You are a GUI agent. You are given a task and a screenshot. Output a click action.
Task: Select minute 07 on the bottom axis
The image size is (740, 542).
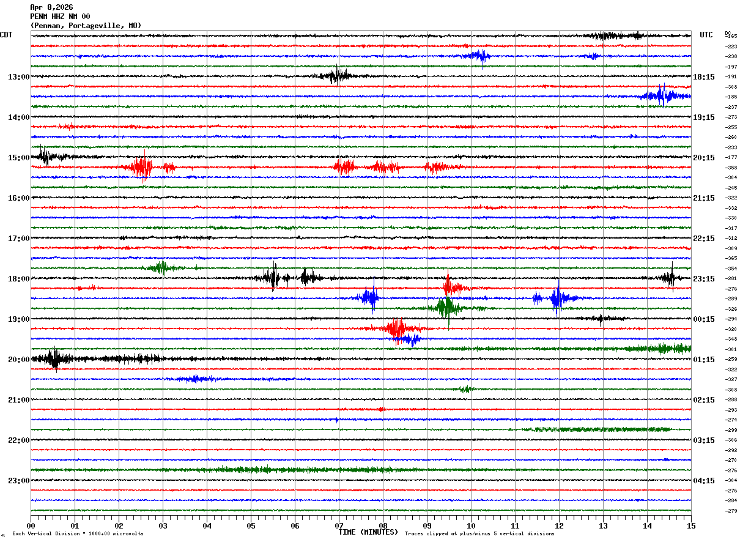[339, 525]
